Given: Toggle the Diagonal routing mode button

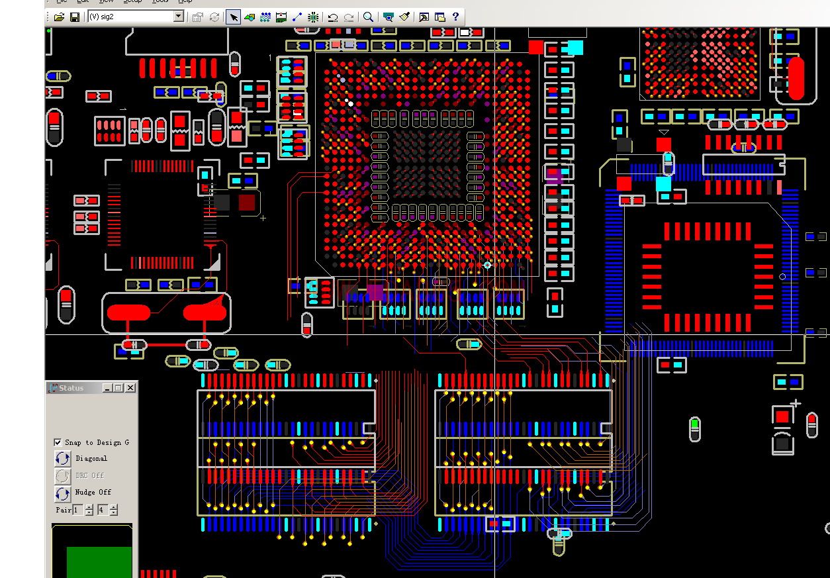Looking at the screenshot, I should [63, 458].
